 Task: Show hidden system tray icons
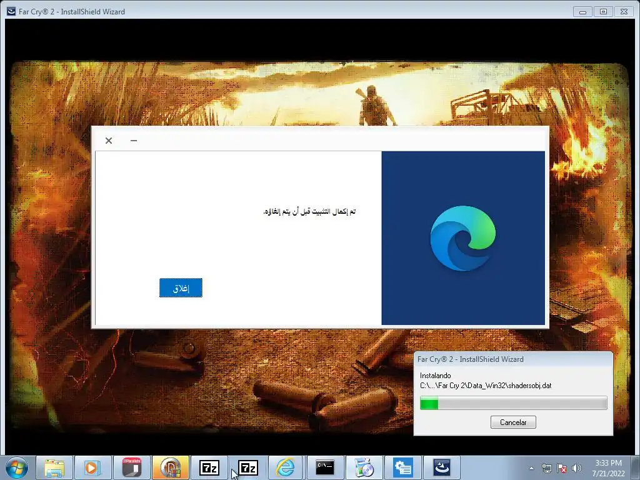click(x=531, y=468)
